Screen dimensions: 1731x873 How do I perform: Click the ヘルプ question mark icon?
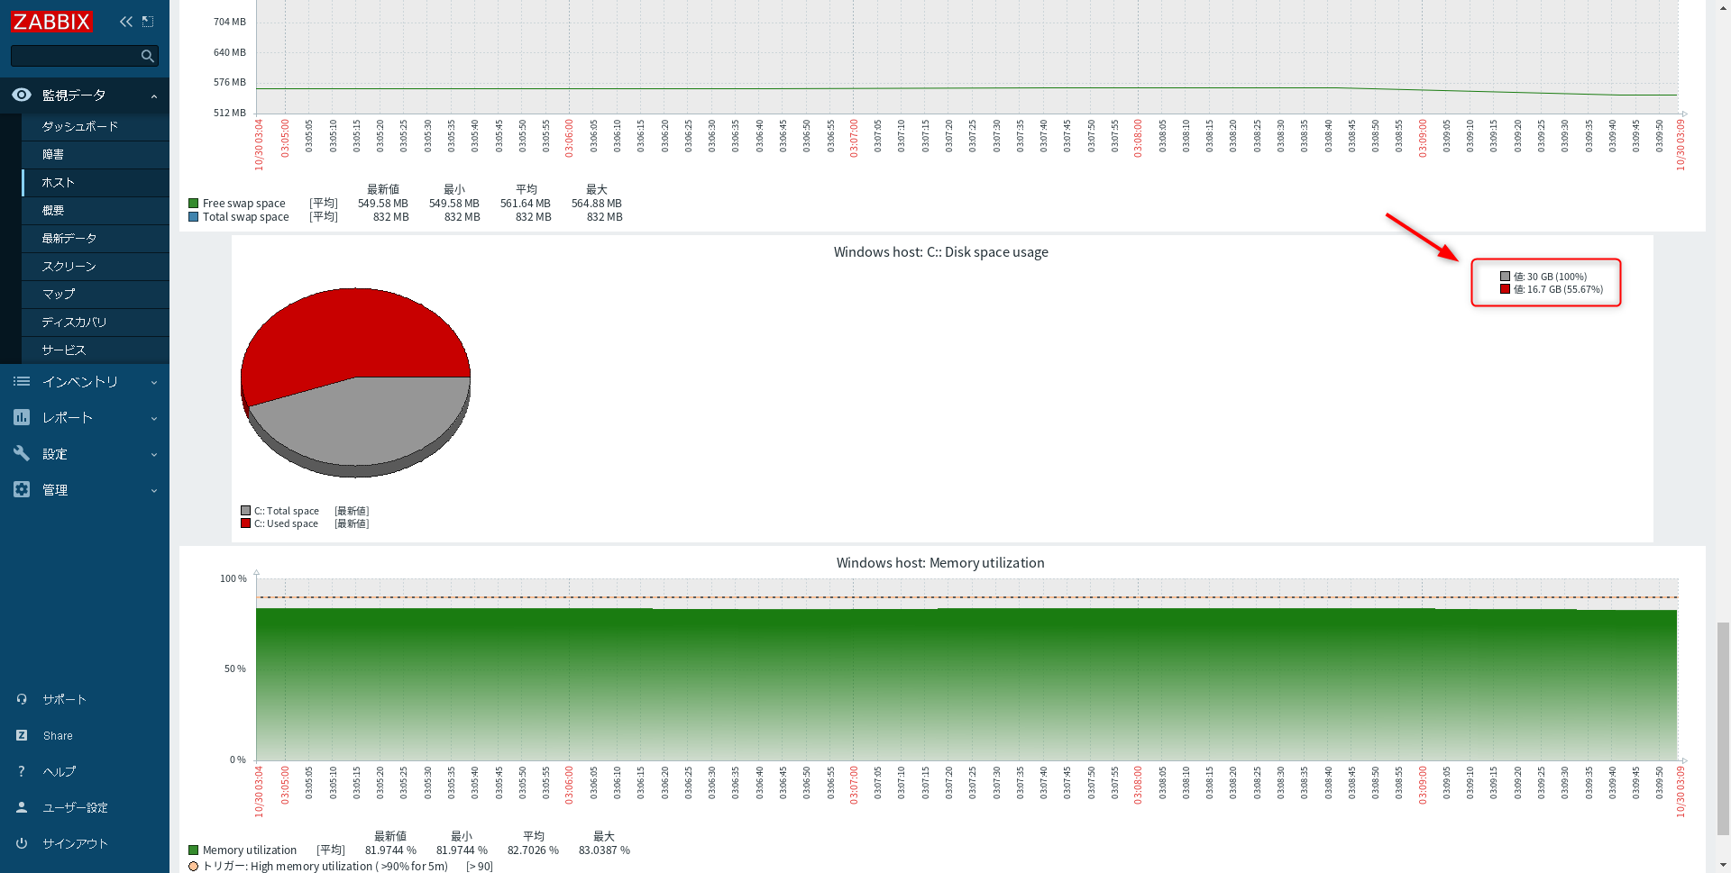pos(22,771)
